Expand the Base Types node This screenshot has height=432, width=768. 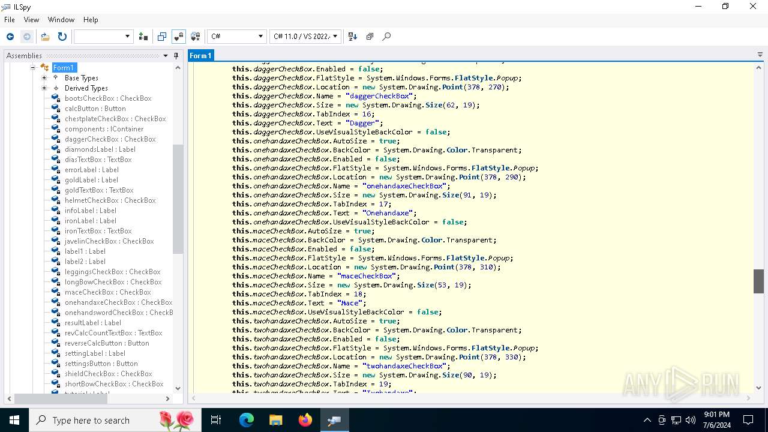coord(44,78)
